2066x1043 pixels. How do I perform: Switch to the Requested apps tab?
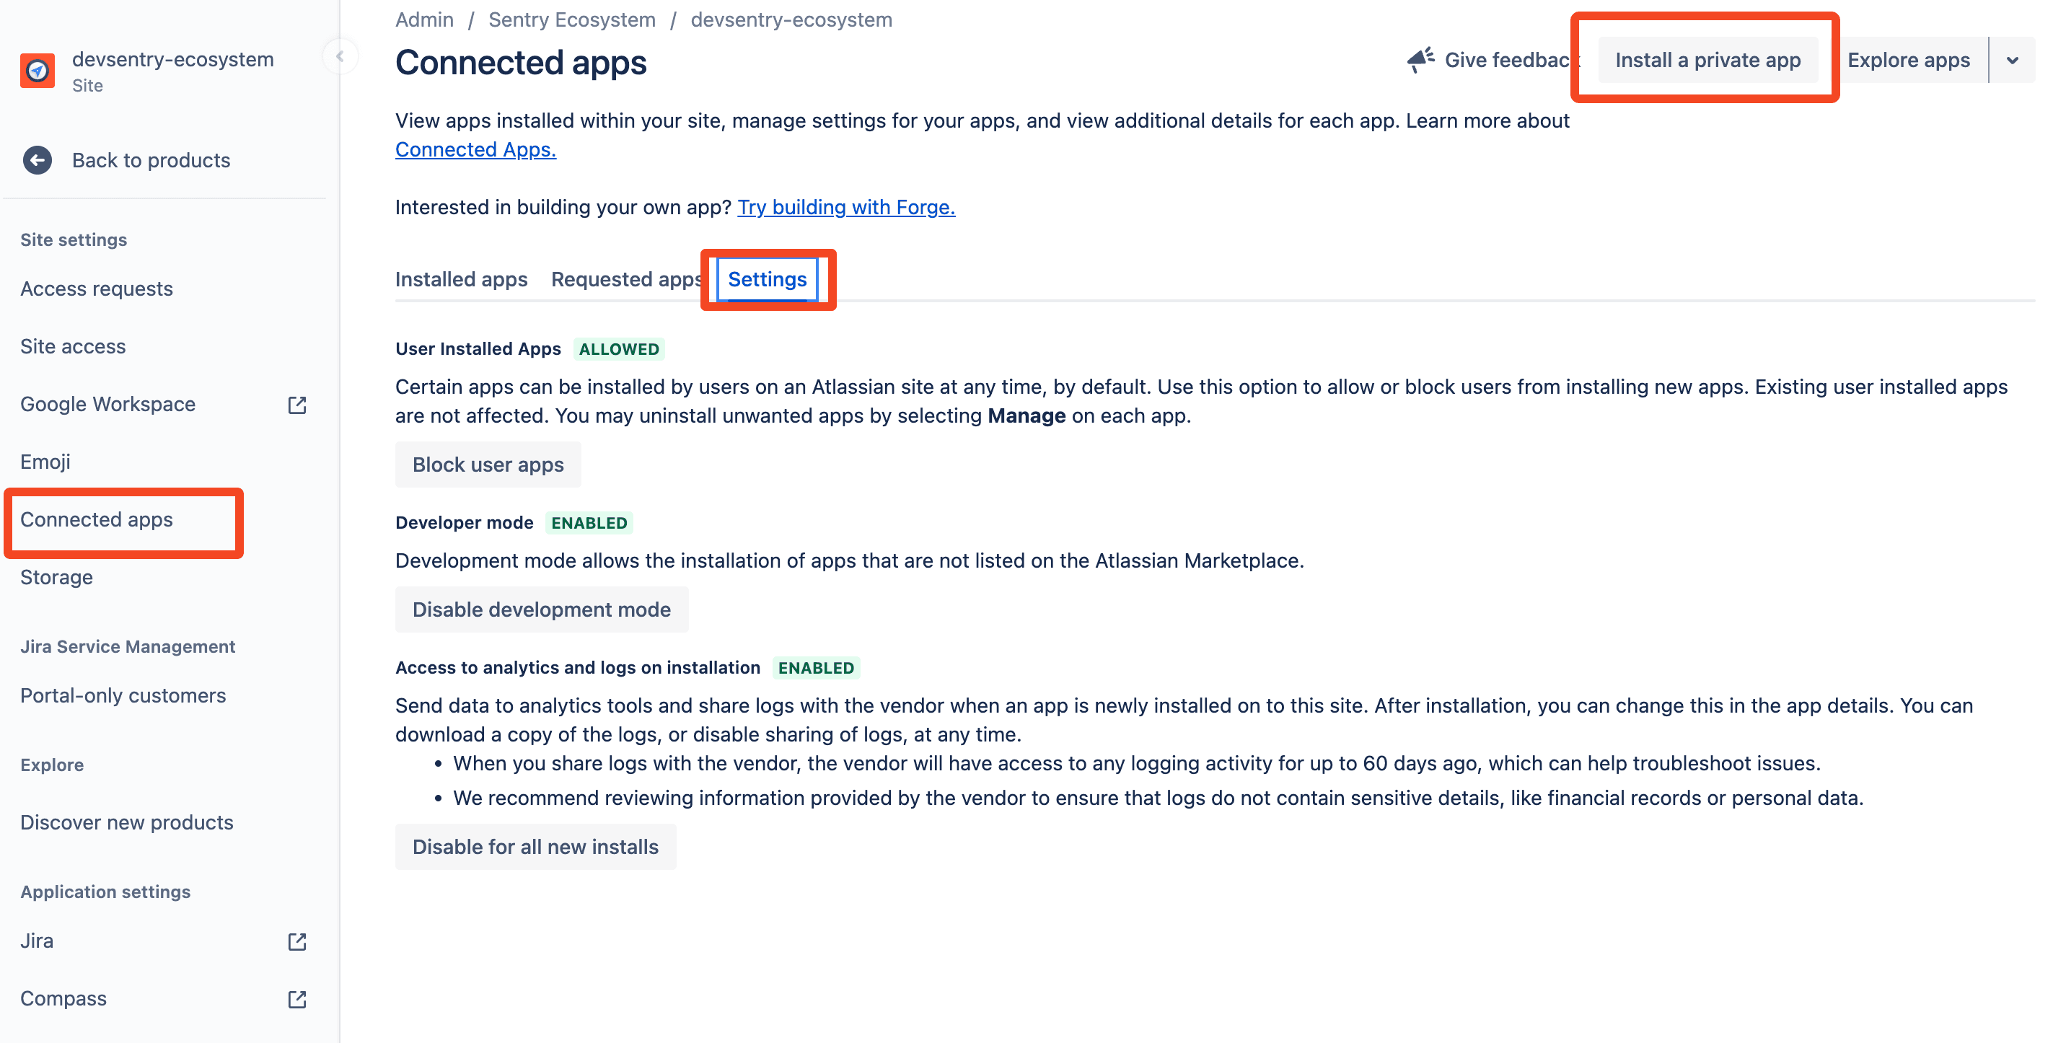pyautogui.click(x=626, y=280)
